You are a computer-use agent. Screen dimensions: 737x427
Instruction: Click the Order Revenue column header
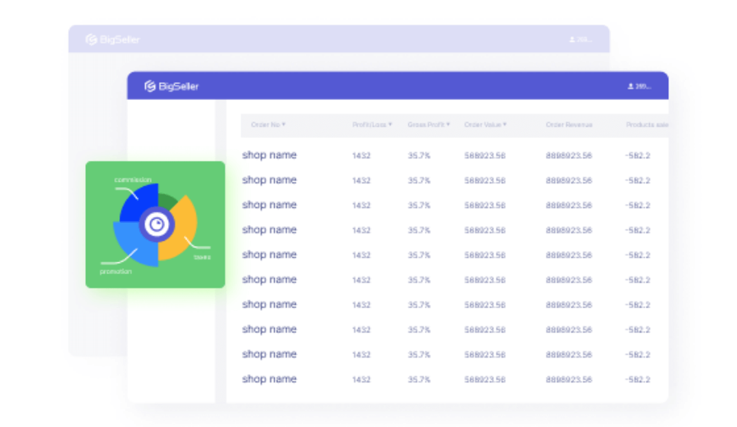click(568, 125)
